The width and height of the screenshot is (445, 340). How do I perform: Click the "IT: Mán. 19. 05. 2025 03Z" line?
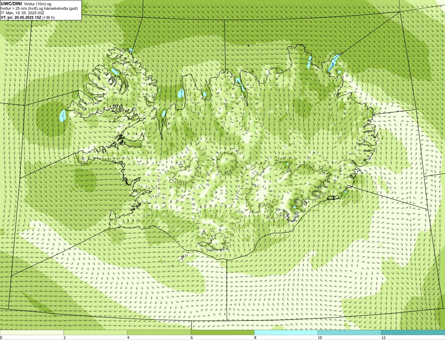point(23,13)
